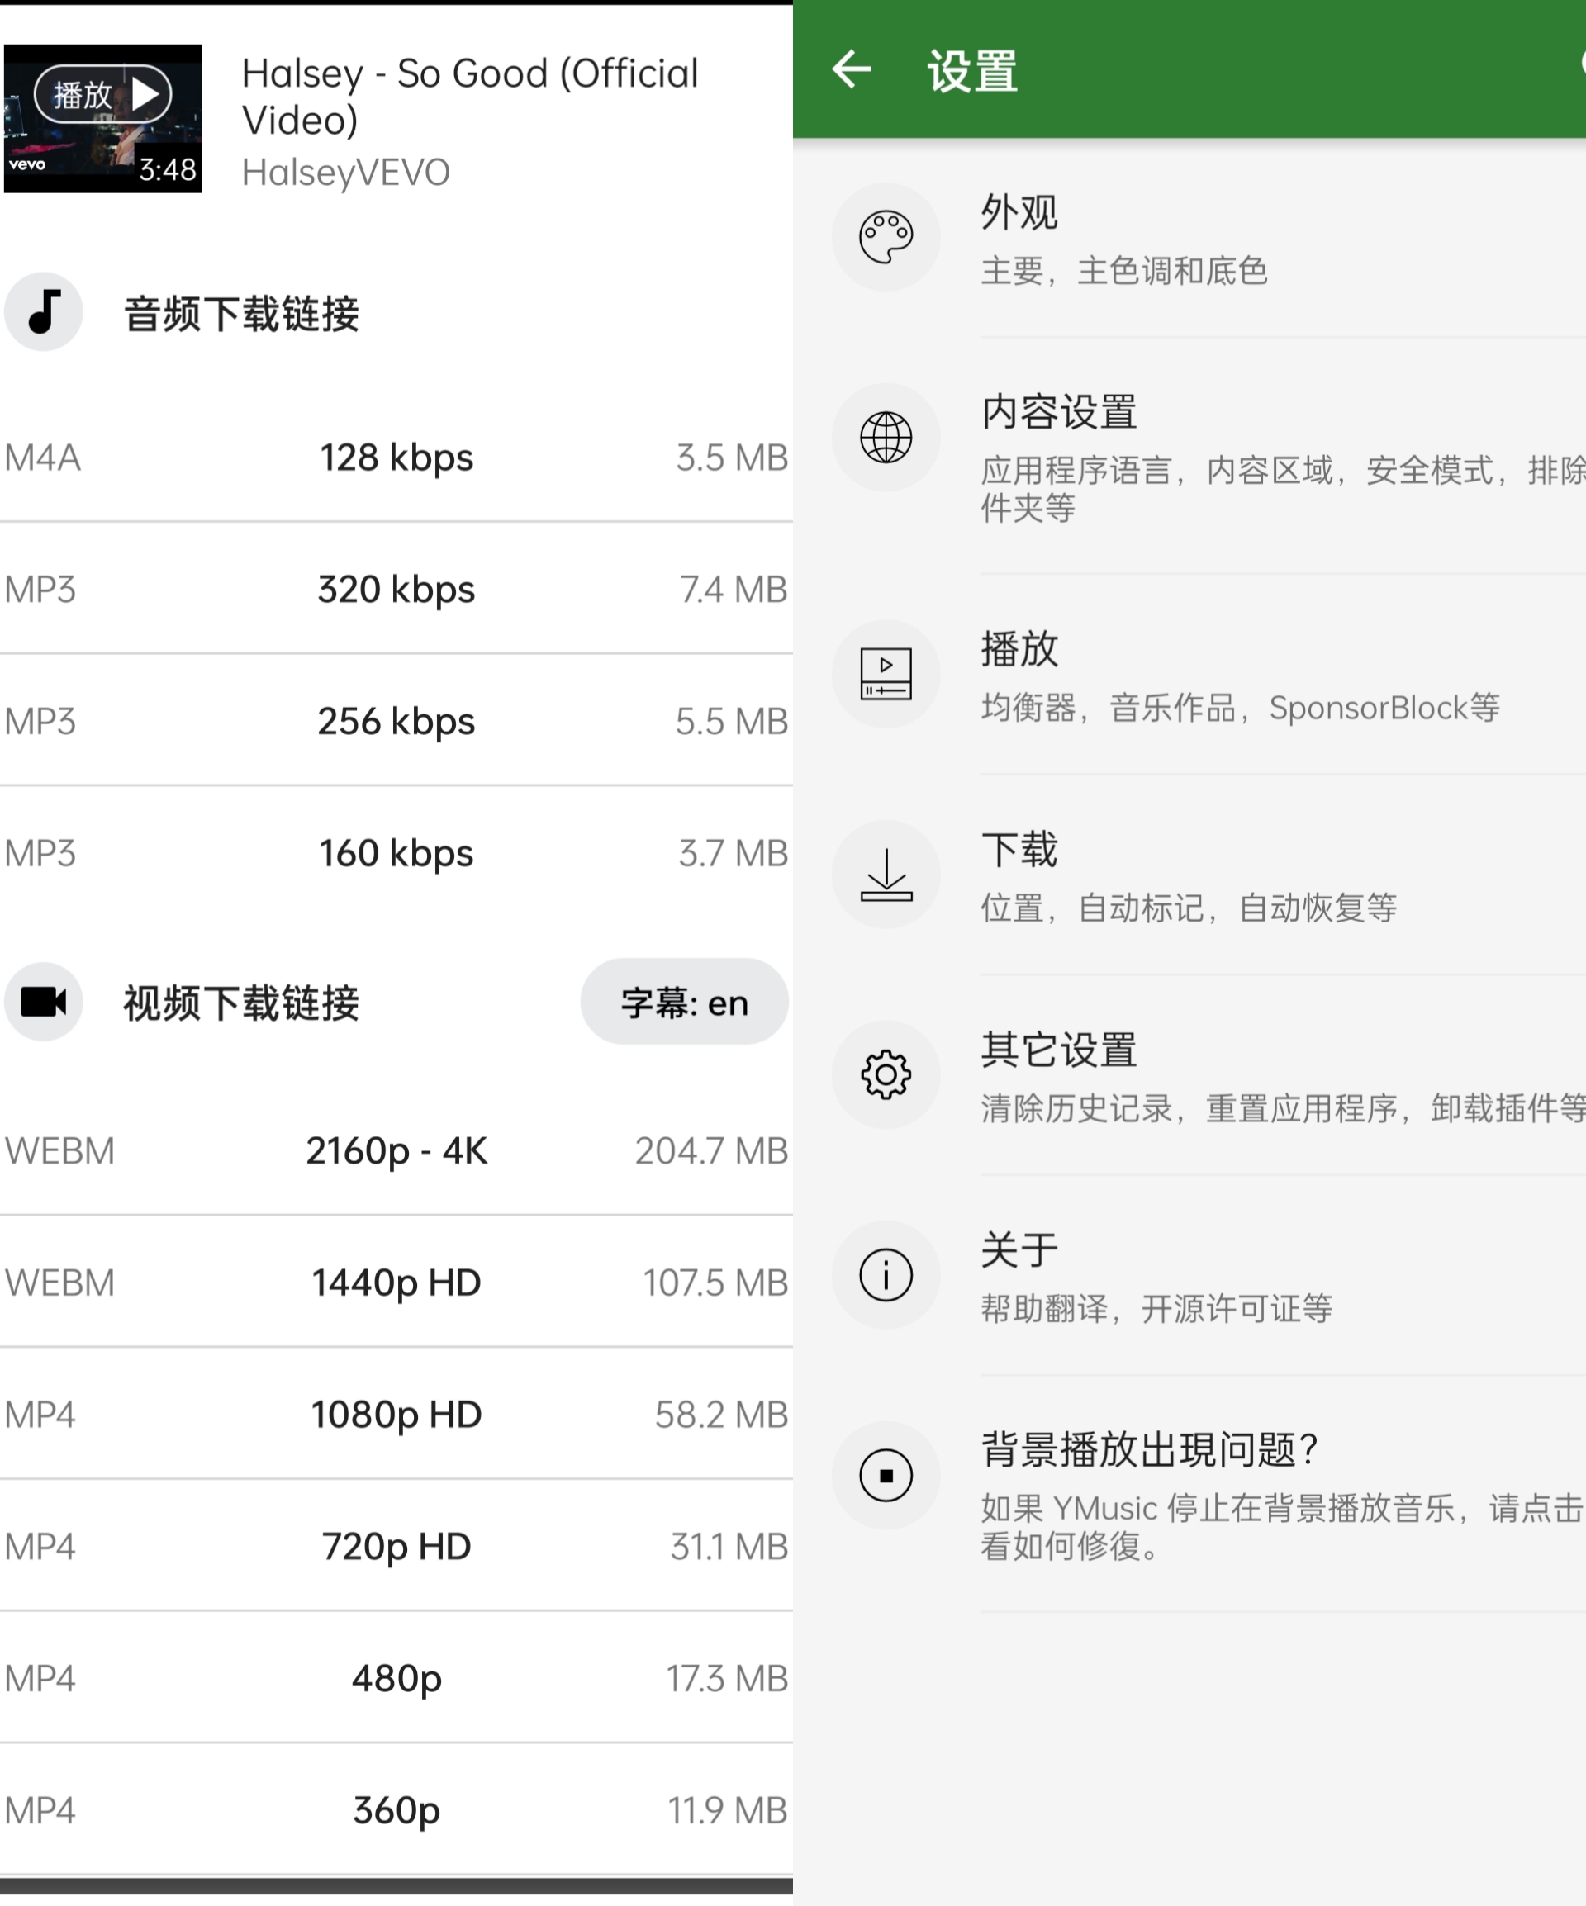Select the MP4 360p video option
The image size is (1586, 1906).
[x=396, y=1810]
